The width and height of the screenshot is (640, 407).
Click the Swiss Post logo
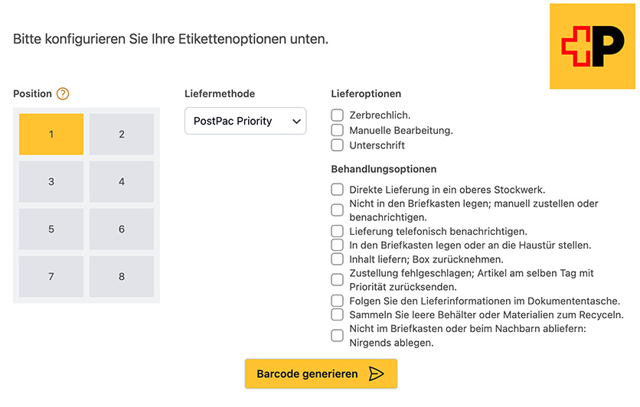tap(593, 46)
